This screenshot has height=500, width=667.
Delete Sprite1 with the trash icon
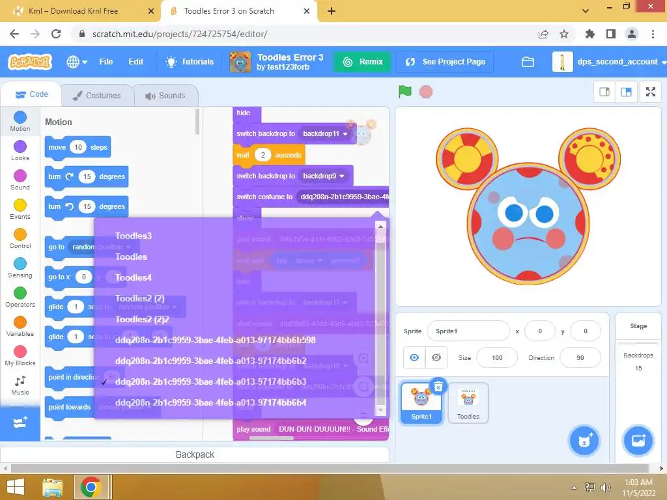point(438,387)
